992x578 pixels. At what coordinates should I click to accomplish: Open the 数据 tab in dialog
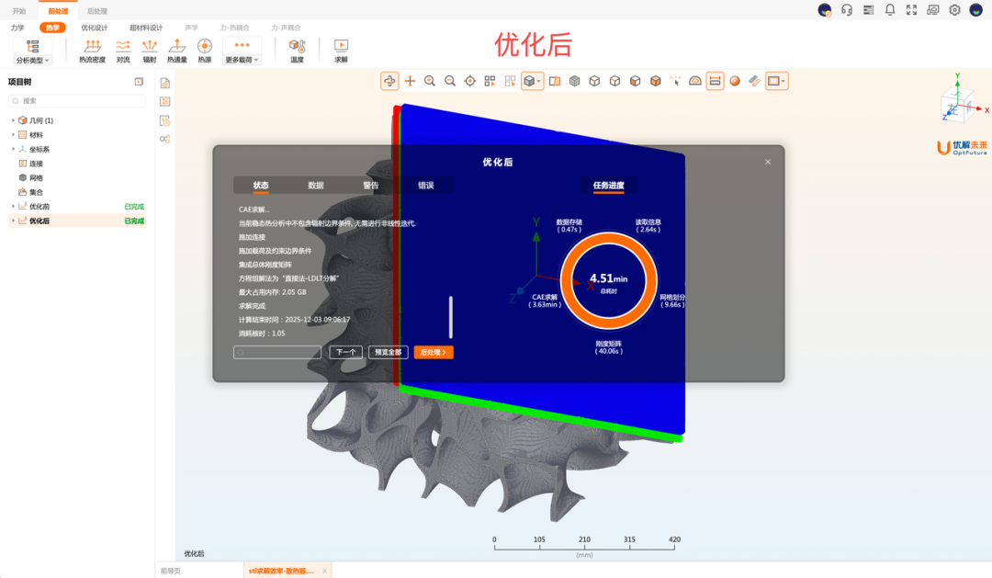coord(316,186)
